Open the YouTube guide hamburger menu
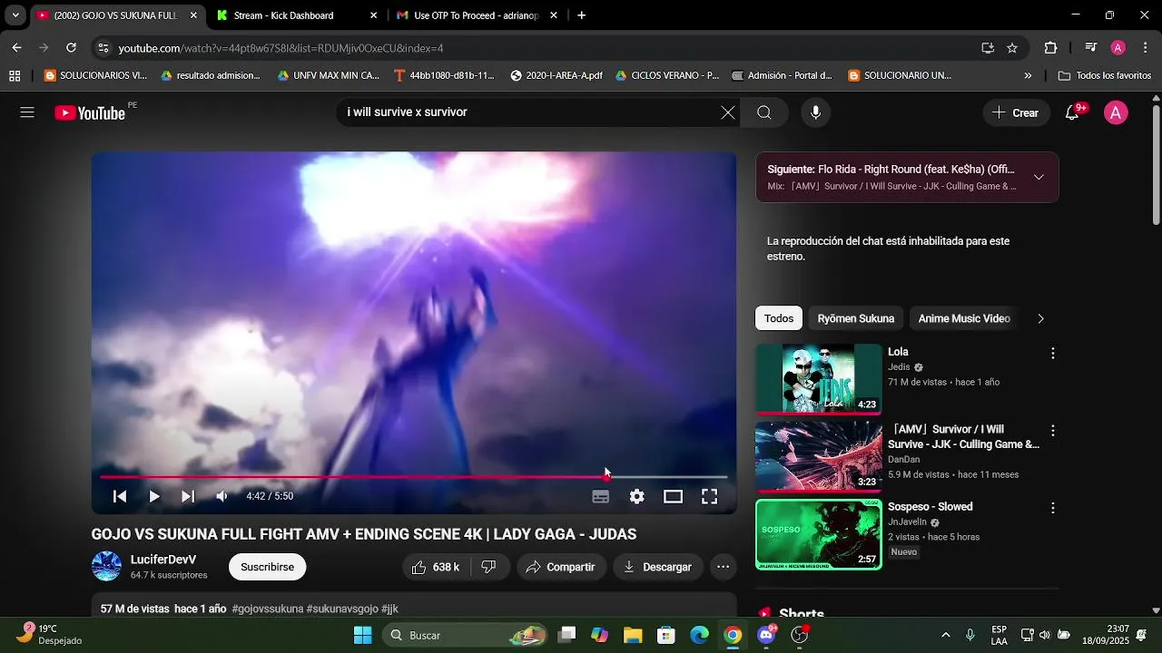This screenshot has height=653, width=1162. point(27,112)
